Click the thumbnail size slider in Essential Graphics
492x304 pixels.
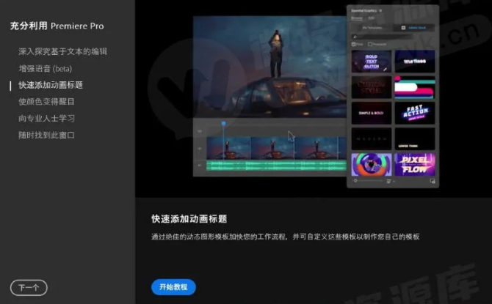368,181
